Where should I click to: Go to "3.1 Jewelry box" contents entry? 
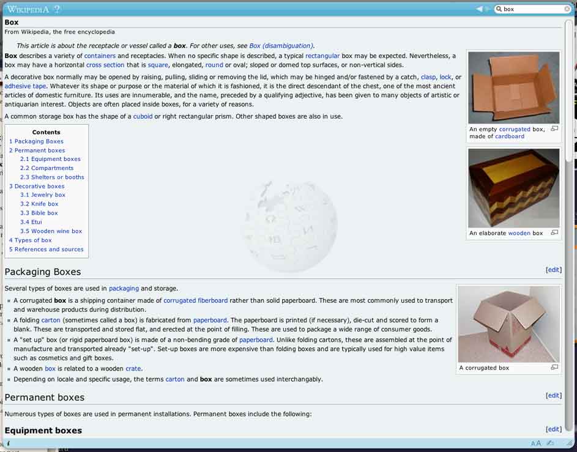pos(43,195)
